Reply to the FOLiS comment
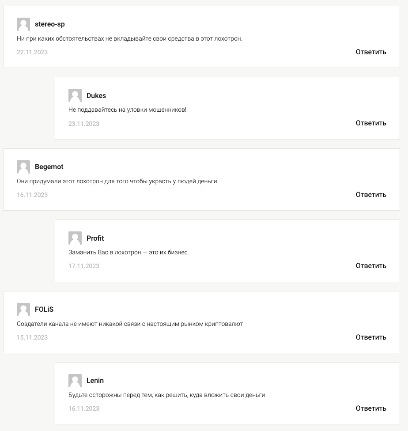 point(371,337)
